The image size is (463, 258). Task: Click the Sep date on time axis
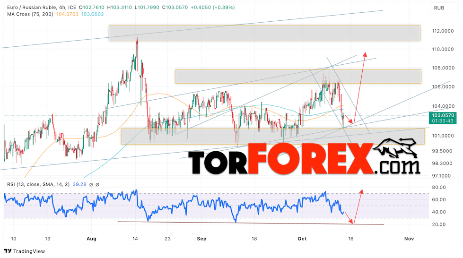pos(201,239)
